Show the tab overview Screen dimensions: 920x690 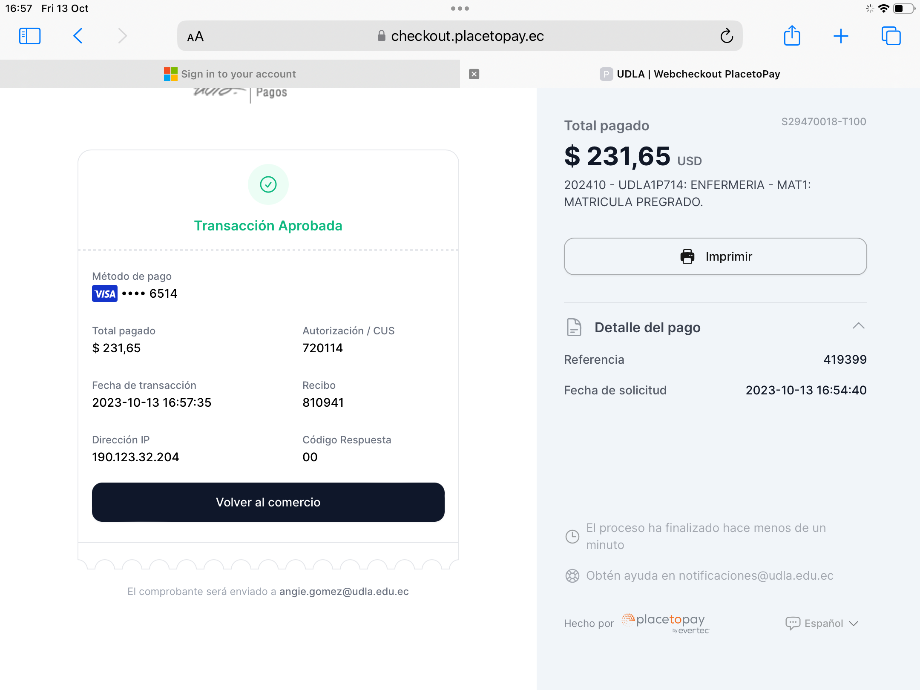(x=891, y=36)
